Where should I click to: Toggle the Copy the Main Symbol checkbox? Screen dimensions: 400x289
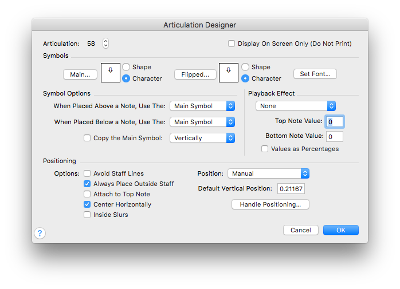click(88, 138)
